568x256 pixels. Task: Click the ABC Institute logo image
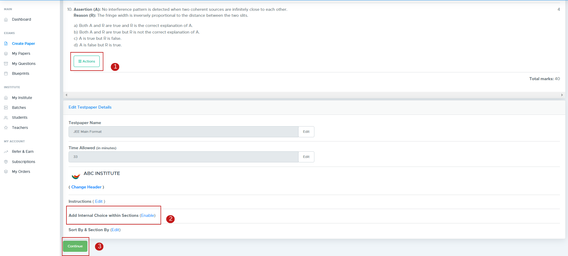point(76,176)
